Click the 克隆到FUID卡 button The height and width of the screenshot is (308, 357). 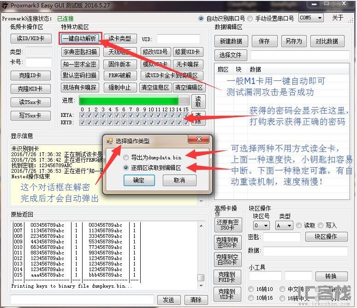pos(227,277)
